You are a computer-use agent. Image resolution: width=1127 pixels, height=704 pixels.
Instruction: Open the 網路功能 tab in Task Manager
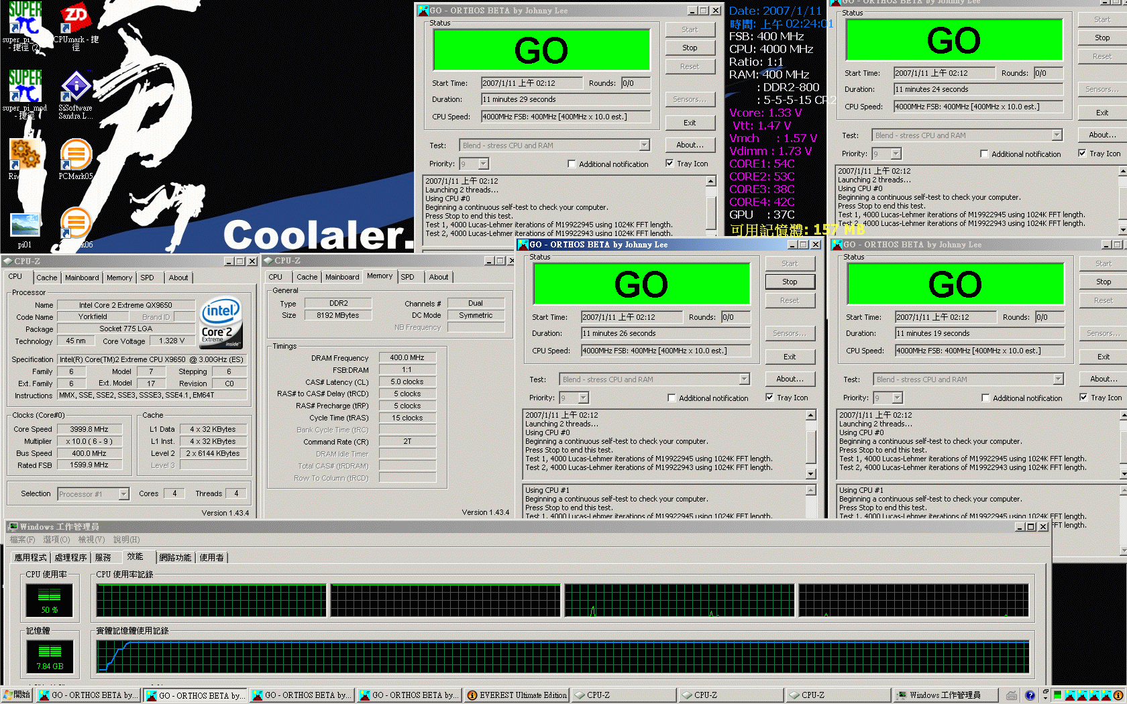pos(175,558)
